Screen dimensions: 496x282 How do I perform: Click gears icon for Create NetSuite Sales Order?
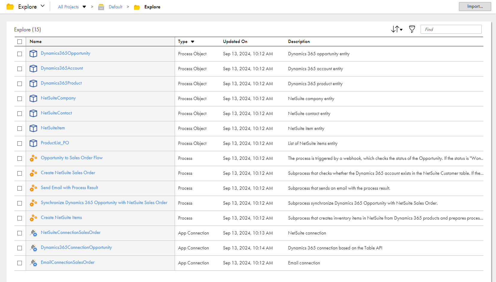click(x=33, y=173)
